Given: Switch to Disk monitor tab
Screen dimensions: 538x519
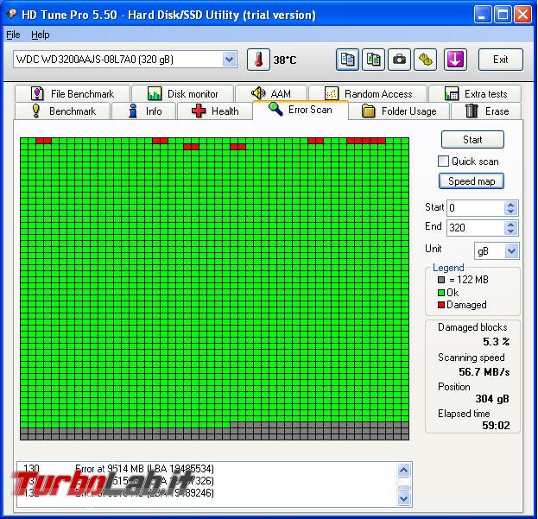Looking at the screenshot, I should click(x=182, y=93).
